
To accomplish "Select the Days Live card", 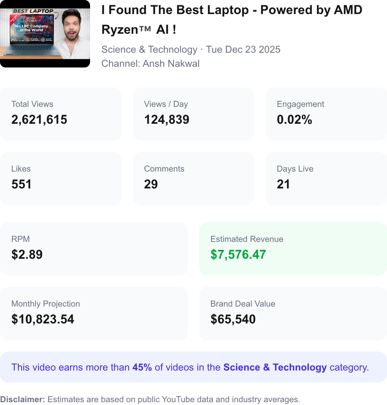I will click(x=326, y=178).
